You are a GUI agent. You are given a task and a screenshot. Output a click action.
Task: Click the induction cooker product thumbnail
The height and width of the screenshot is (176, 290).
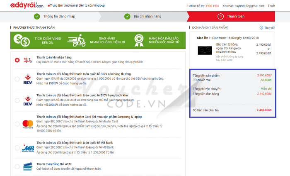point(205,50)
